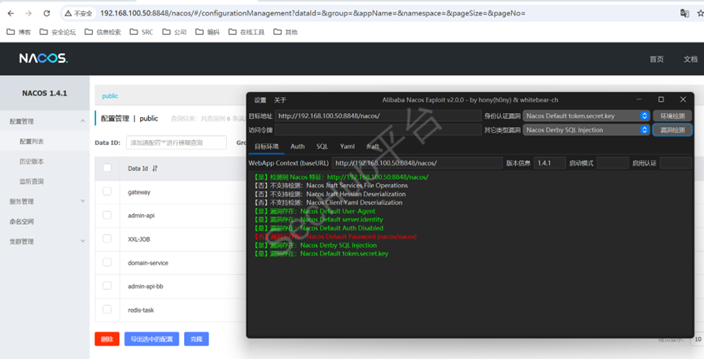Open the 关于 menu in exploit tool
Screen dimensions: 704x359
click(280, 100)
